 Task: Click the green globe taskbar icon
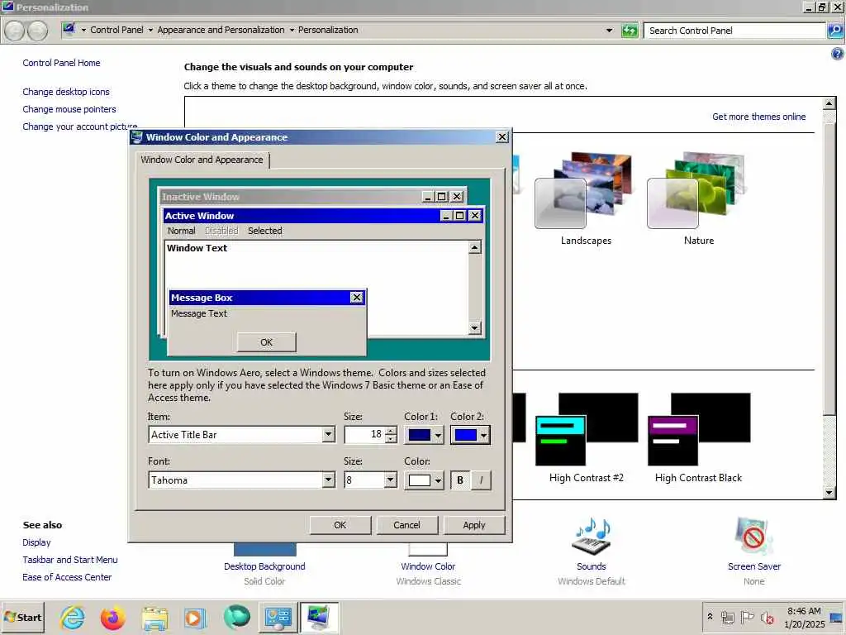point(236,617)
